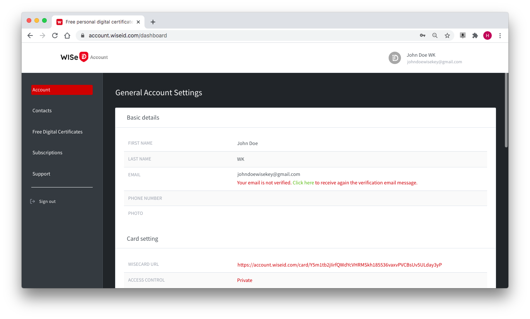The width and height of the screenshot is (530, 319).
Task: Click the download extension icon in toolbar
Action: [x=463, y=35]
